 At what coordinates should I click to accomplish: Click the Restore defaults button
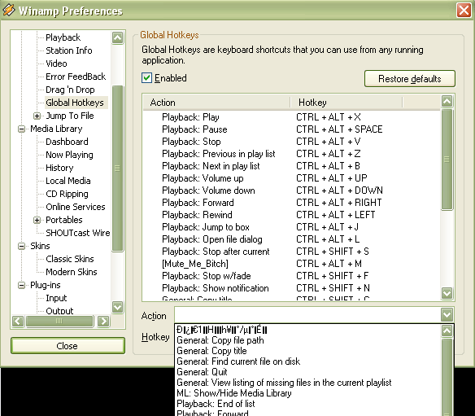[410, 79]
